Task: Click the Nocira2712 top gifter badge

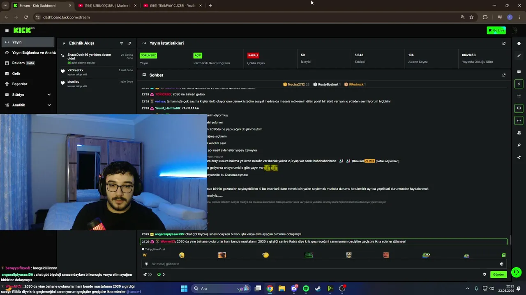Action: pos(296,84)
